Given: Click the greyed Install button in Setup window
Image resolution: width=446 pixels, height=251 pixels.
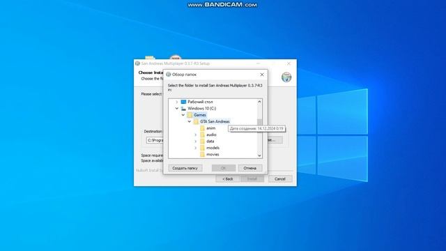Looking at the screenshot, I should [252, 178].
